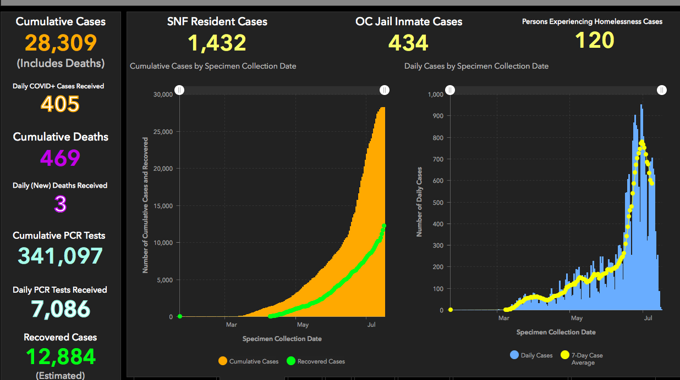
Task: Select the 469 cumulative deaths number
Action: coord(61,158)
